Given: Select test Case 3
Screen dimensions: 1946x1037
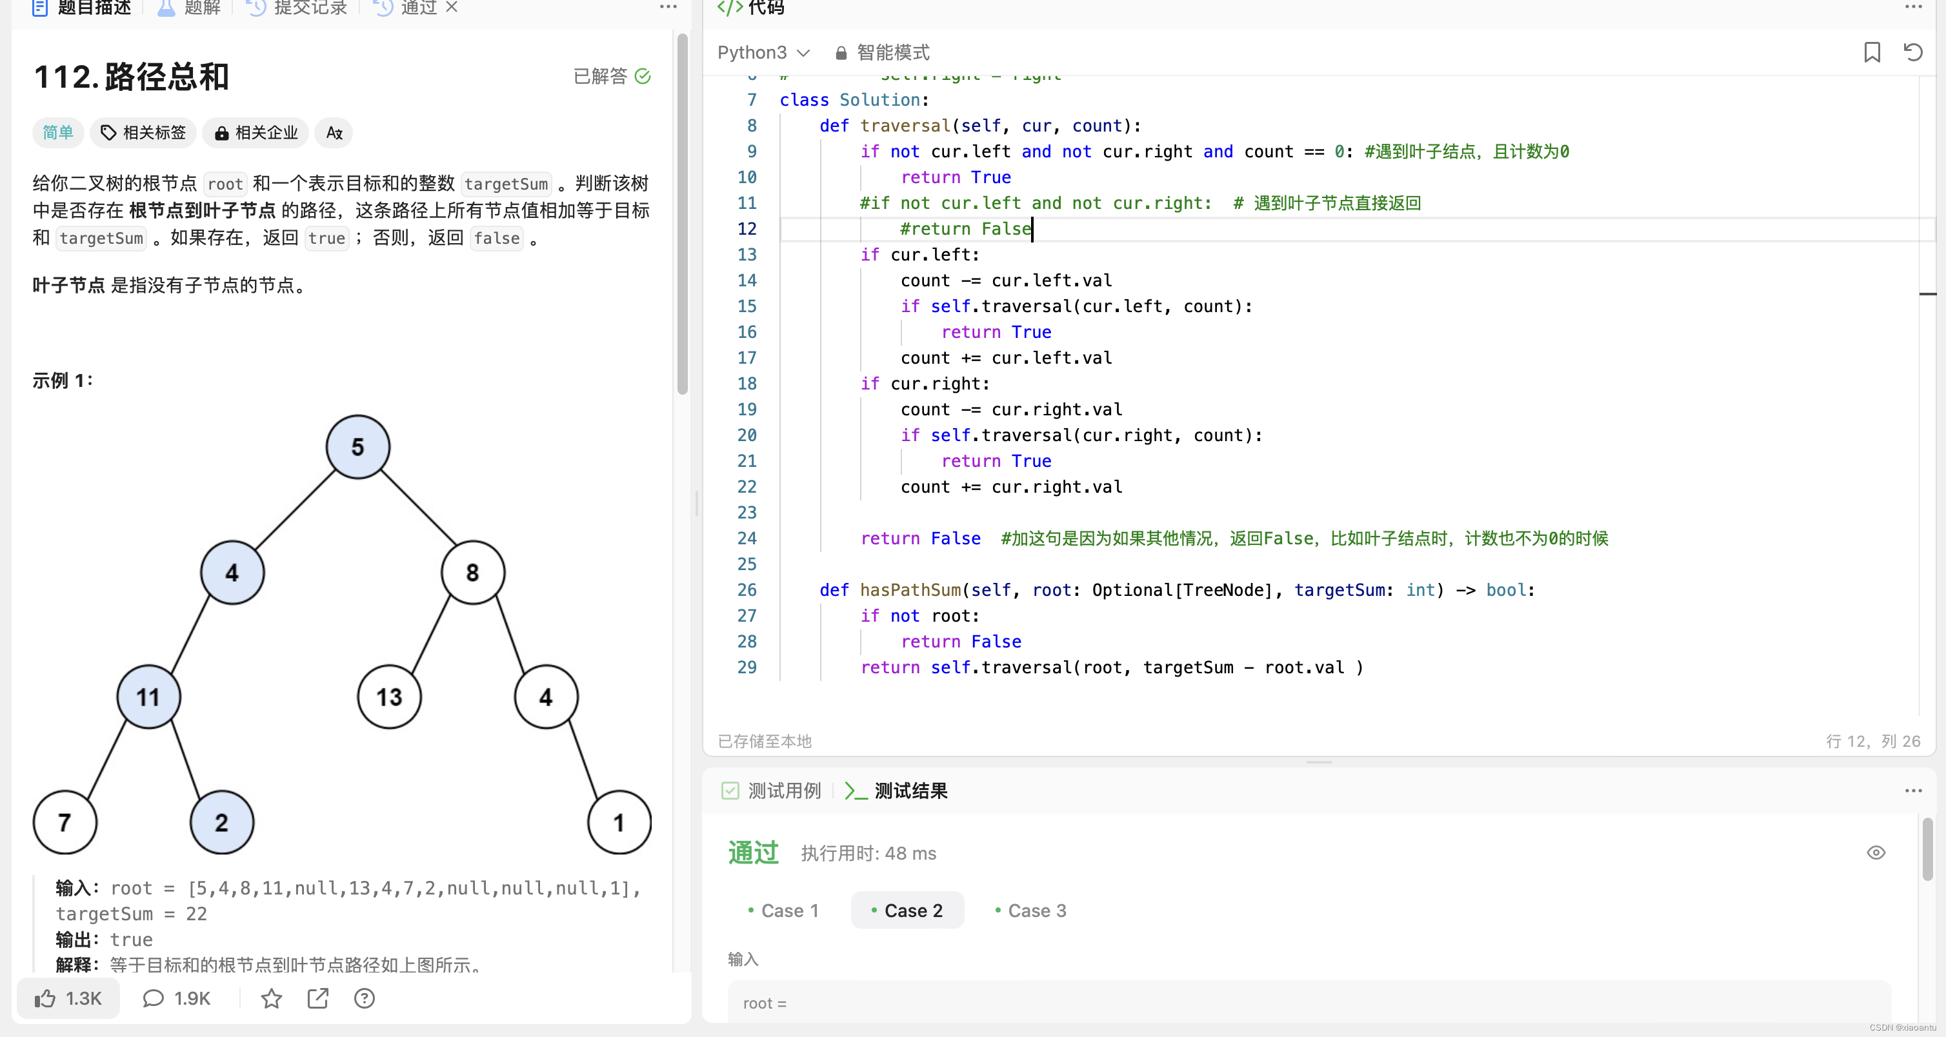Looking at the screenshot, I should click(x=1030, y=910).
